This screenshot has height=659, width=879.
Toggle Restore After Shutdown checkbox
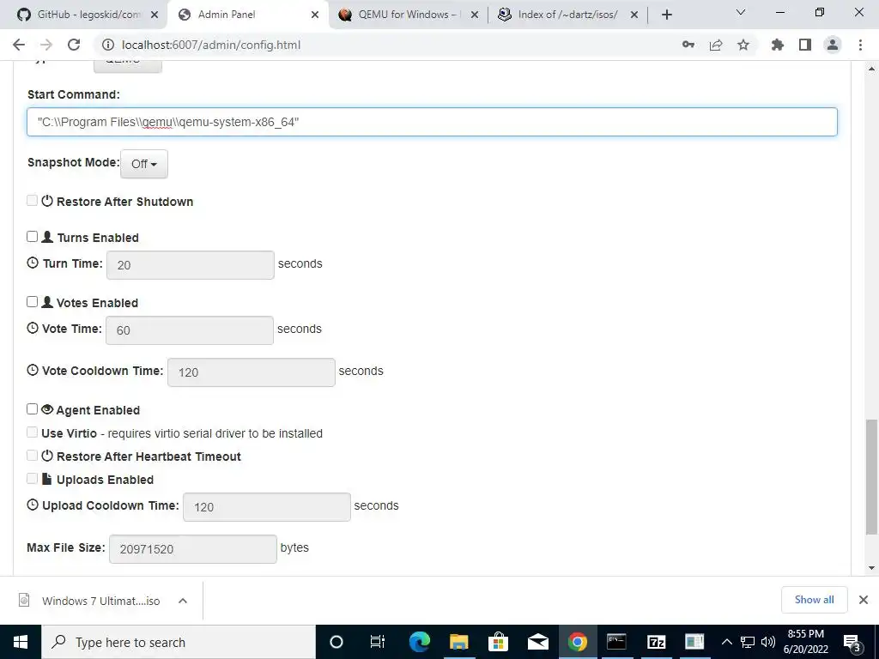coord(32,201)
